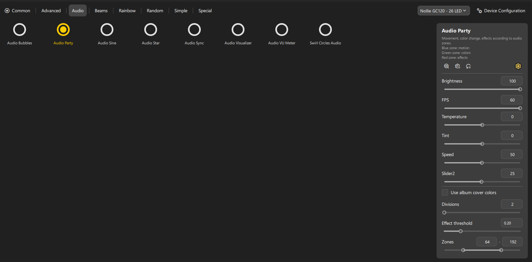Click the Tint slider handle
This screenshot has width=532, height=262.
[x=482, y=144]
